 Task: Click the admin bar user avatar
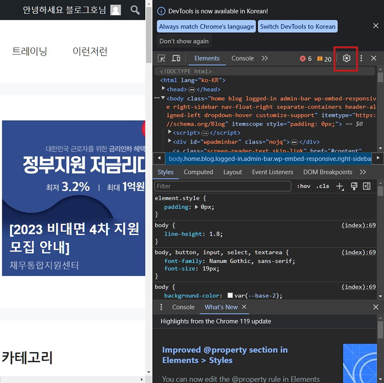click(x=116, y=10)
